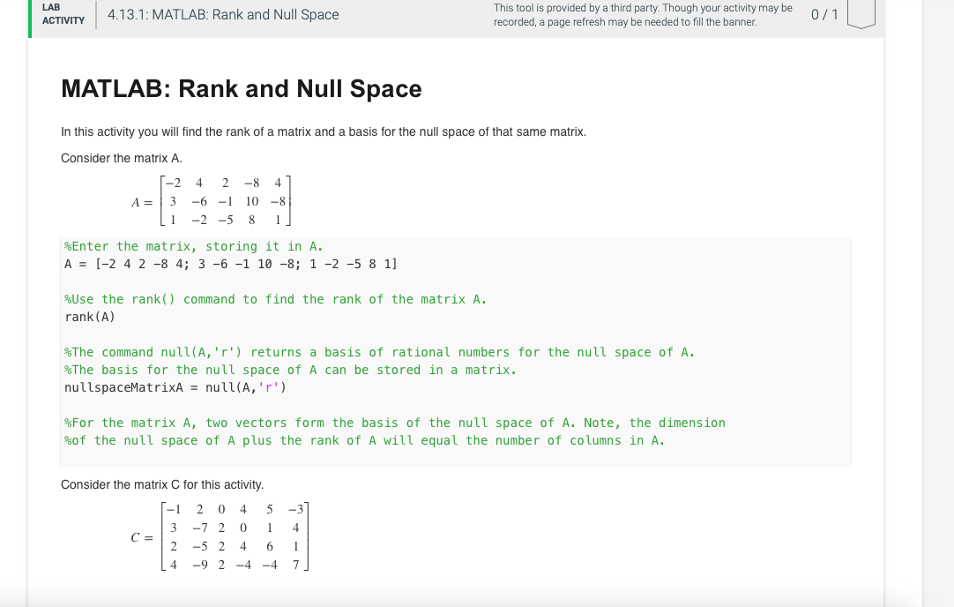Click the '4.13.1: MATLAB: Rank and Null Space' title

pos(223,15)
